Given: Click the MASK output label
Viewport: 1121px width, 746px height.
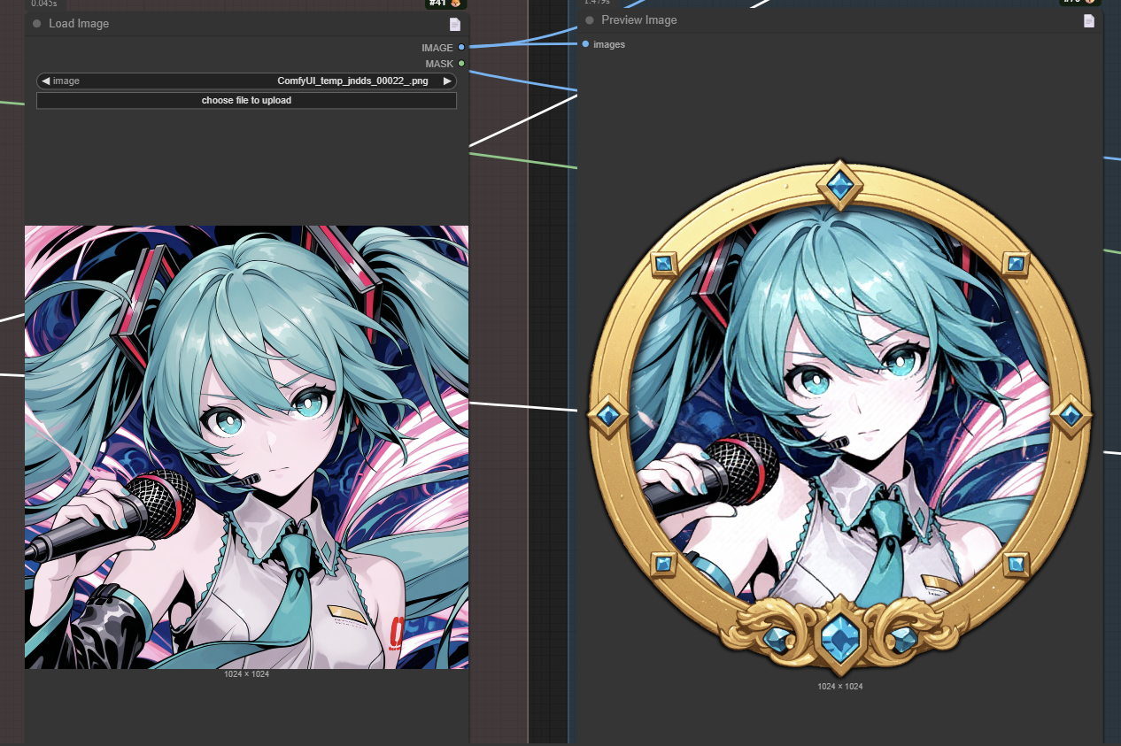Looking at the screenshot, I should (439, 64).
